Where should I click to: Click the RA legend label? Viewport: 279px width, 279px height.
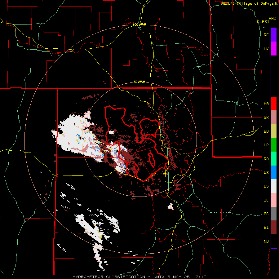[x=266, y=159]
